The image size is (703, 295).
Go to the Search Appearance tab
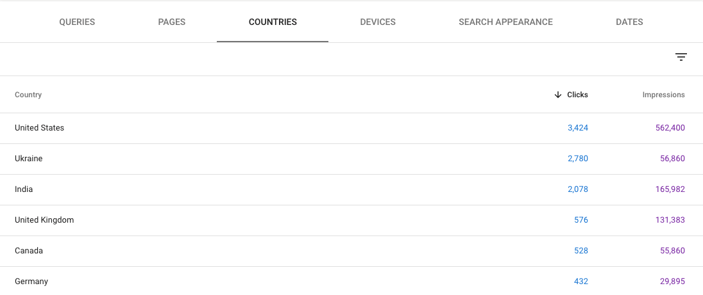pos(505,22)
